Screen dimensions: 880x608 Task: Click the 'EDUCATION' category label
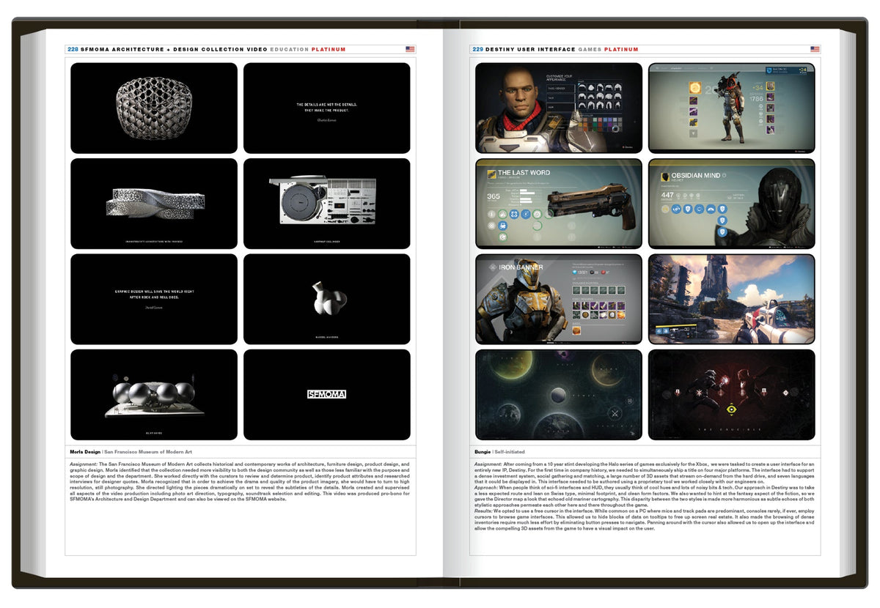coord(289,50)
